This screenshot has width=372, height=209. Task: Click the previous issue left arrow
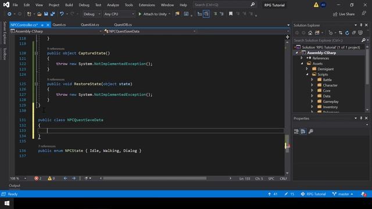66,178
